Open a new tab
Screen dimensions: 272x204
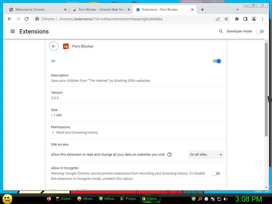coord(202,10)
